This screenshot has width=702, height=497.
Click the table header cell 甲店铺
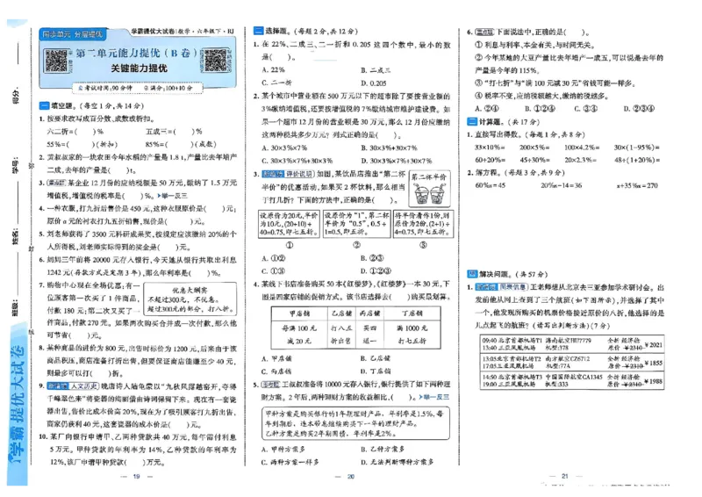point(299,313)
